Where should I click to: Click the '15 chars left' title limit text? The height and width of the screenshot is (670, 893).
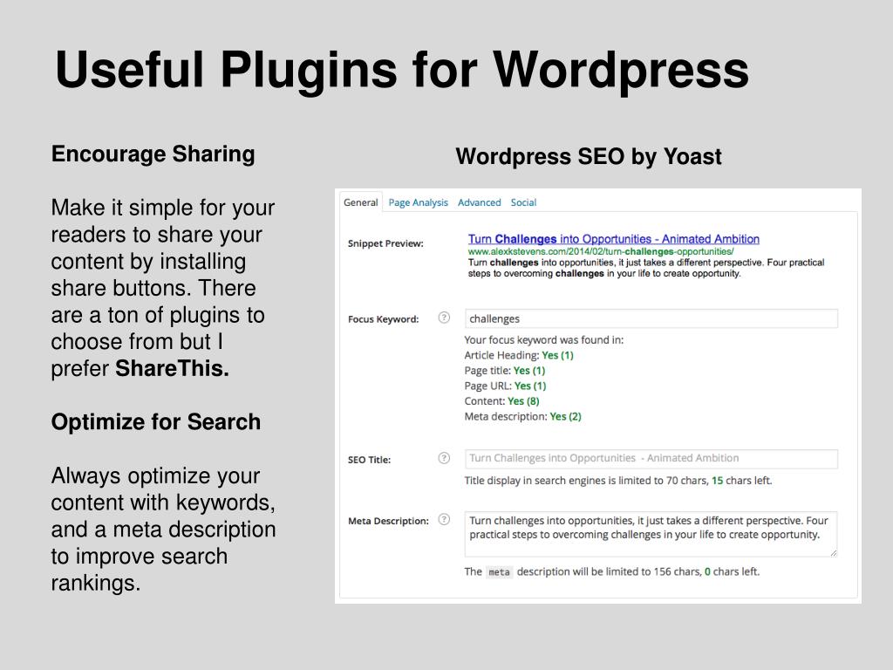(x=741, y=481)
